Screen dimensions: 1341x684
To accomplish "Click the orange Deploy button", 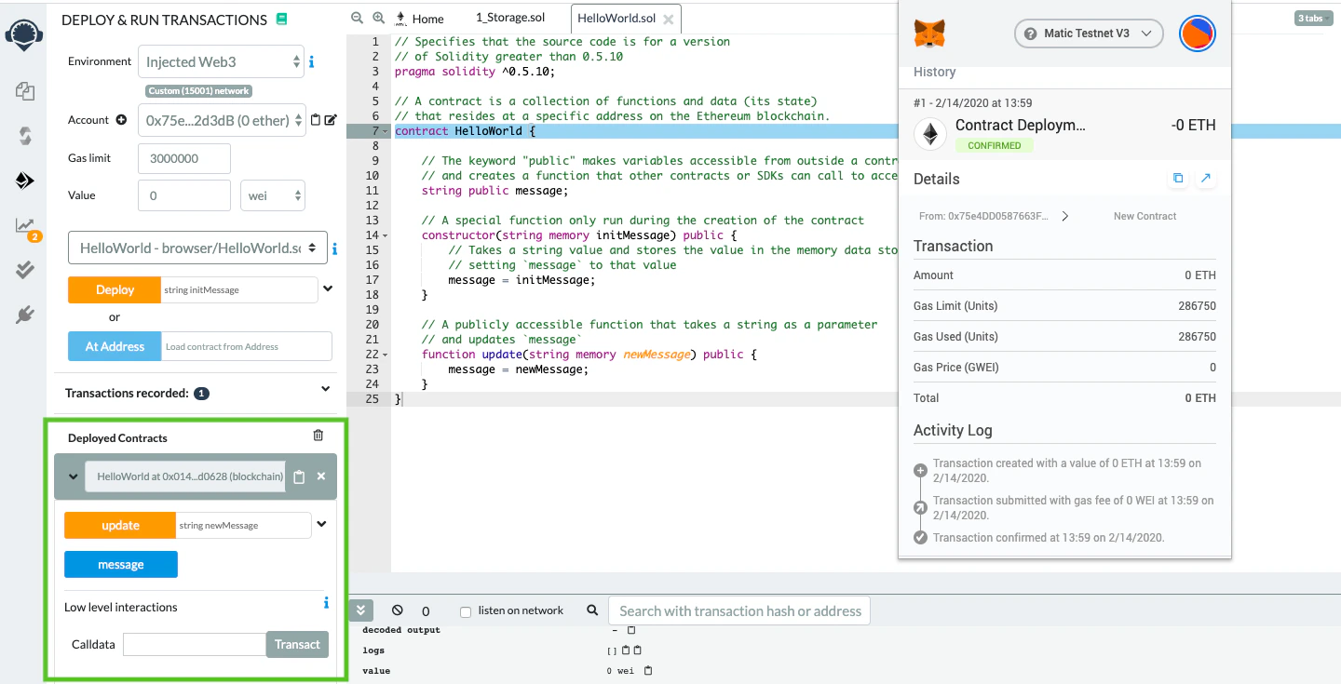I will (x=115, y=289).
